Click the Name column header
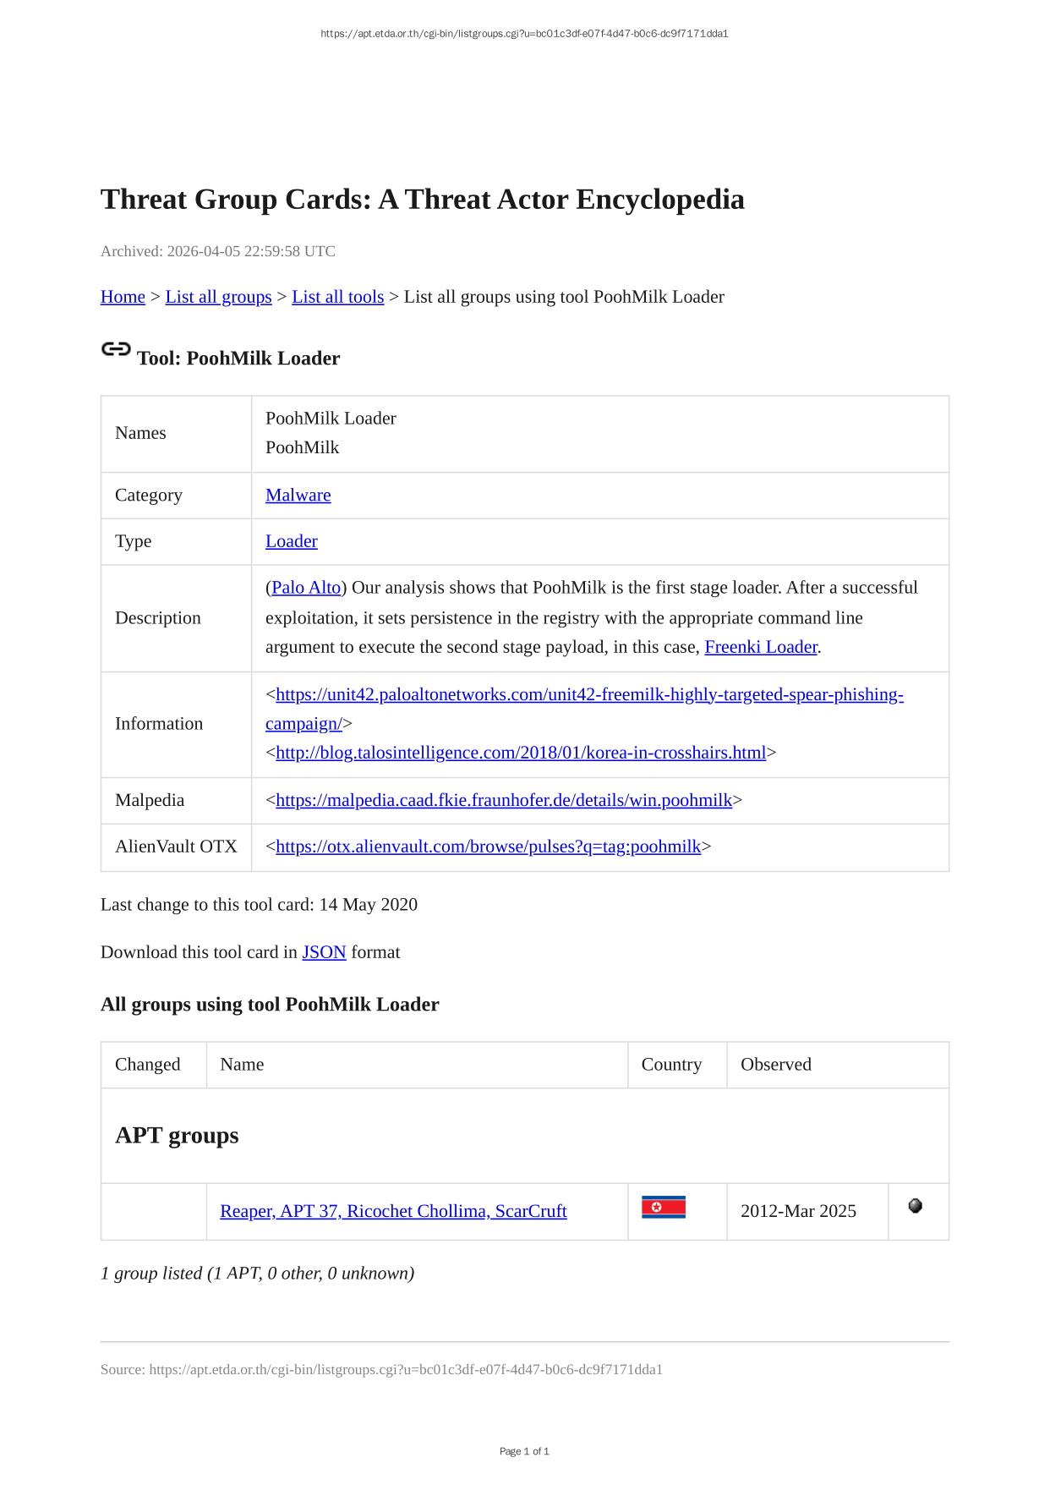The height and width of the screenshot is (1485, 1050). pyautogui.click(x=242, y=1065)
